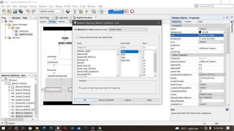Click the second profiler hexagon icon
The width and height of the screenshot is (234, 131).
pos(132,11)
